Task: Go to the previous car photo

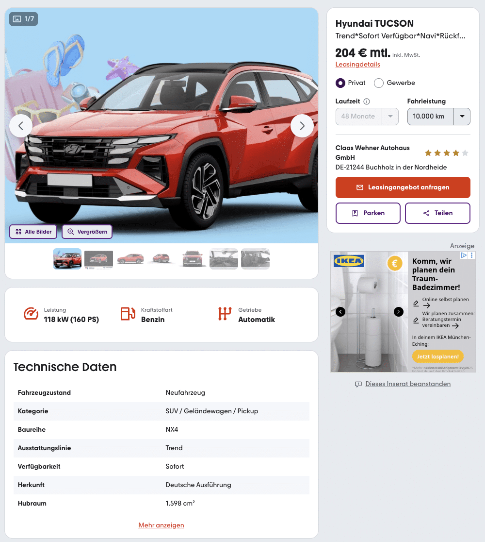Action: click(21, 126)
